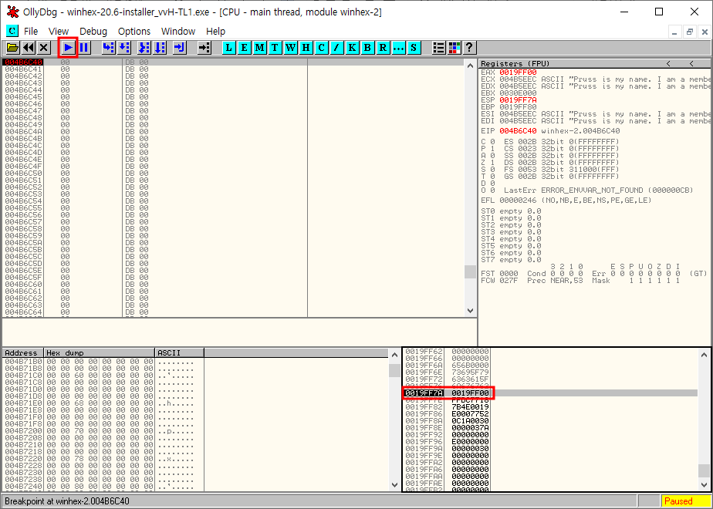Click the EBX register value 0030E000
The height and width of the screenshot is (509, 713).
[518, 93]
